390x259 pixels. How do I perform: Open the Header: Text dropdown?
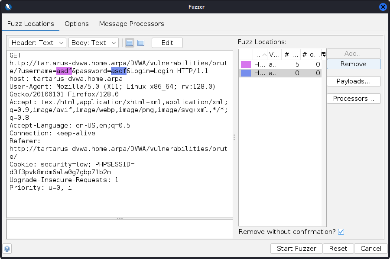tap(37, 43)
